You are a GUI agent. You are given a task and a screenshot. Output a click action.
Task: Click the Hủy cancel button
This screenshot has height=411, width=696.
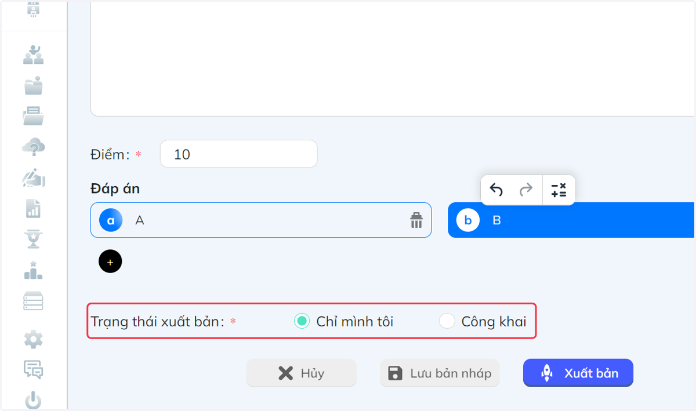(x=301, y=373)
